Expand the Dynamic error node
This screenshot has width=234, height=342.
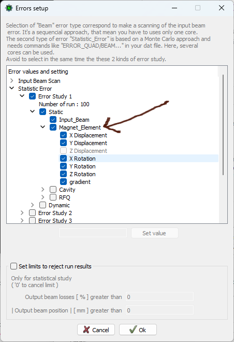[33, 205]
